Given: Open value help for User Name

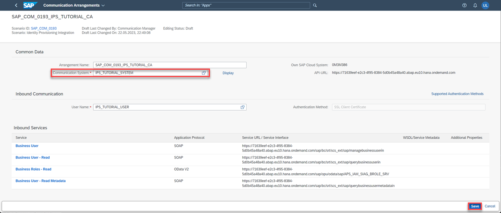Looking at the screenshot, I should pyautogui.click(x=243, y=107).
